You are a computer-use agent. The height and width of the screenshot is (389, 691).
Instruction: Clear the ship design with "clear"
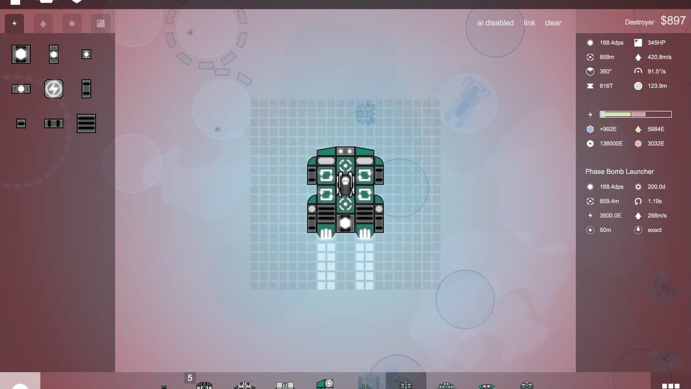click(553, 23)
